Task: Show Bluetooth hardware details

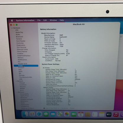Action: click(x=20, y=37)
